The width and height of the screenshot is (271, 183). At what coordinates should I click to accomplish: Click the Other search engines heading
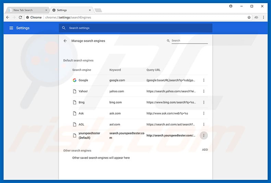(77, 151)
